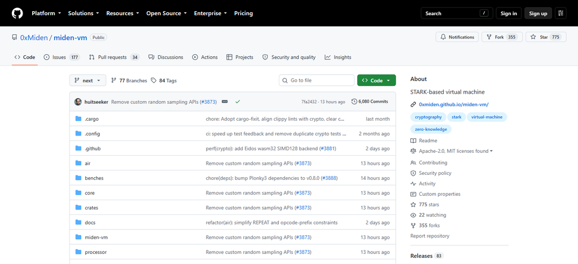Click the shield icon beside Security policy
The width and height of the screenshot is (578, 264).
tap(413, 173)
